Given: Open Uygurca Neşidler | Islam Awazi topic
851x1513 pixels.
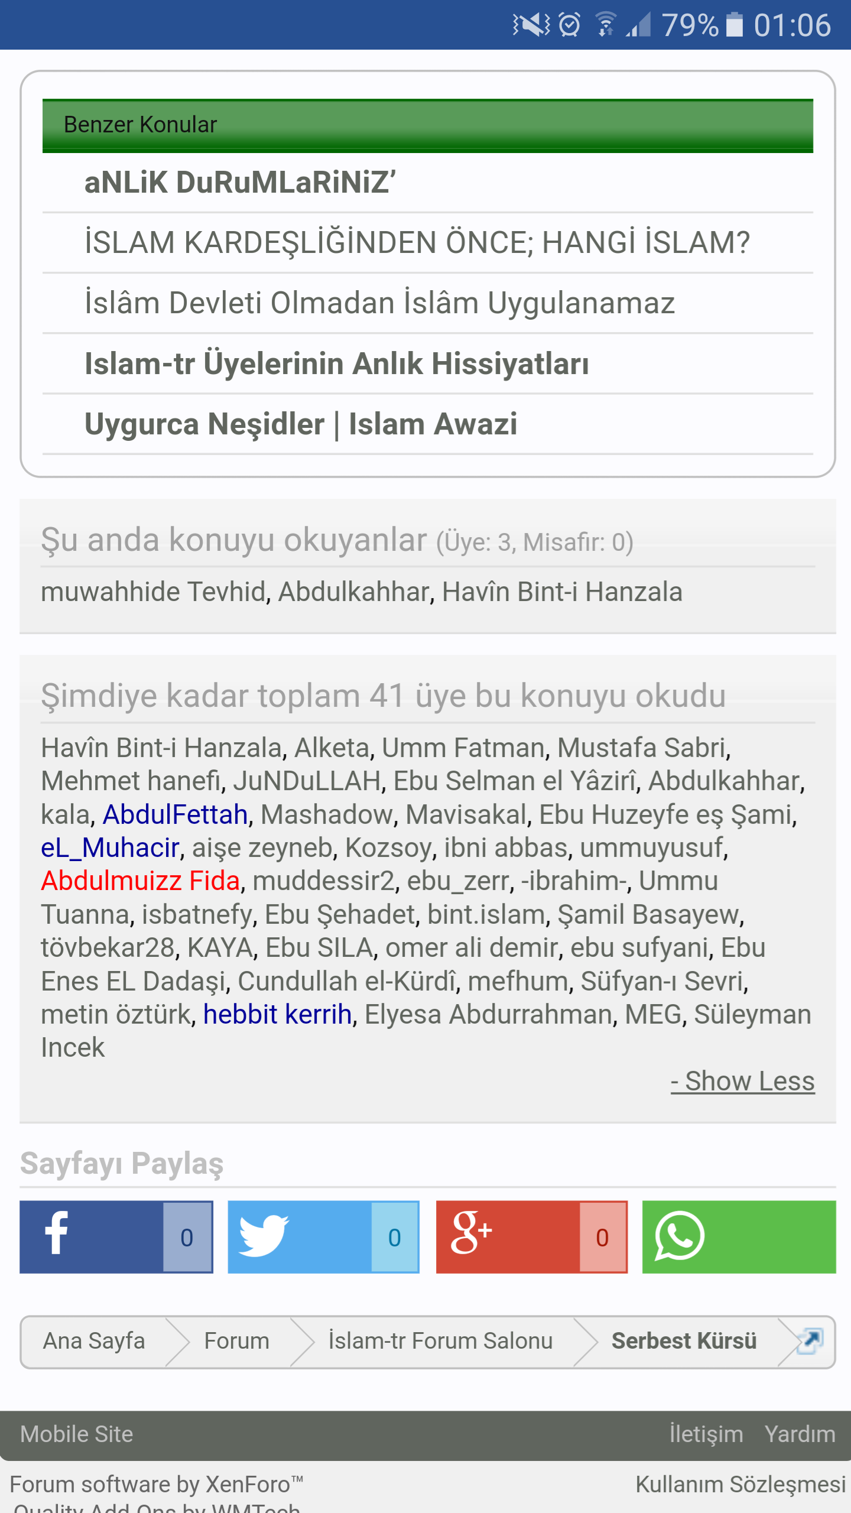Looking at the screenshot, I should (301, 424).
